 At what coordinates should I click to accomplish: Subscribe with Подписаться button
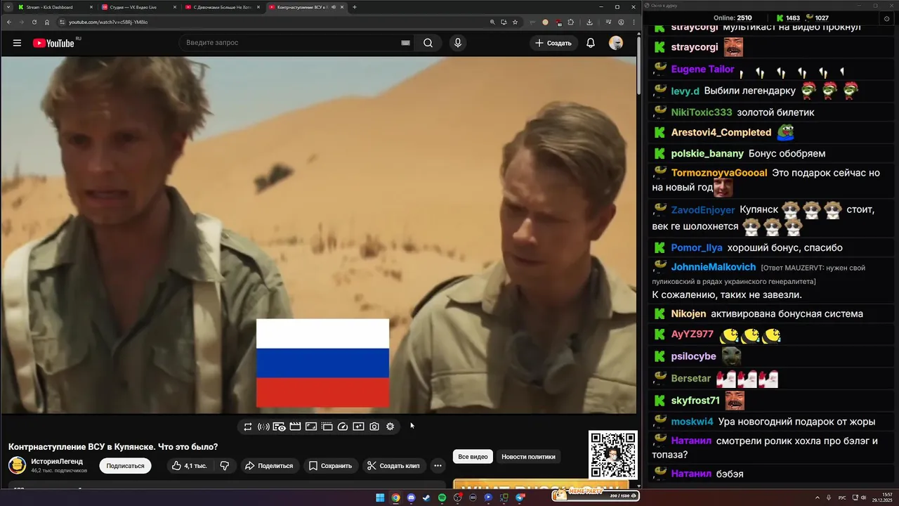pos(125,465)
